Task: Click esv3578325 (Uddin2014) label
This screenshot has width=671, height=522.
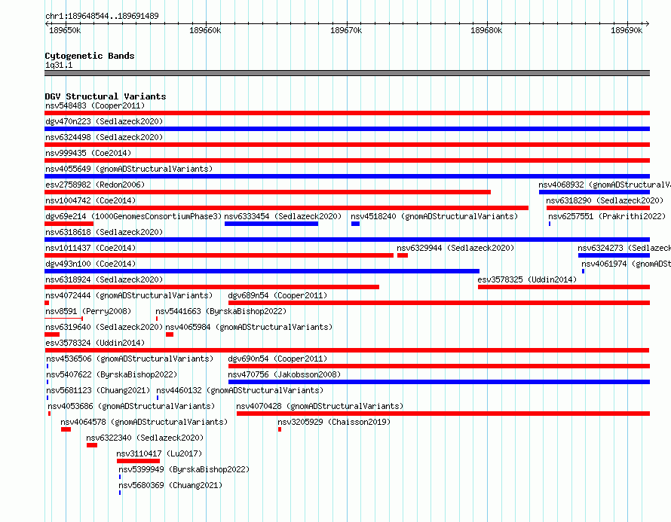Action: (527, 279)
